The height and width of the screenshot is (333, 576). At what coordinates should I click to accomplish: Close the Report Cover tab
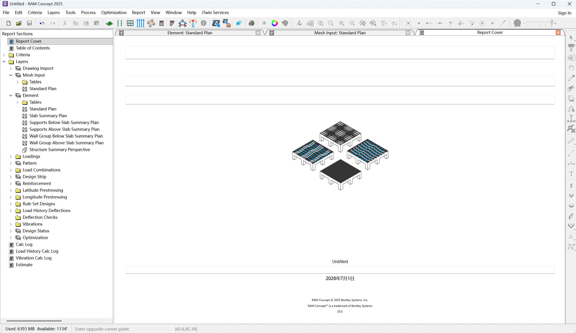click(x=558, y=33)
